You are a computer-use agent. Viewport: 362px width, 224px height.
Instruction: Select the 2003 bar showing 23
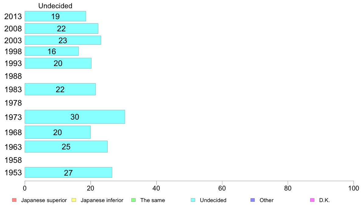pos(63,40)
